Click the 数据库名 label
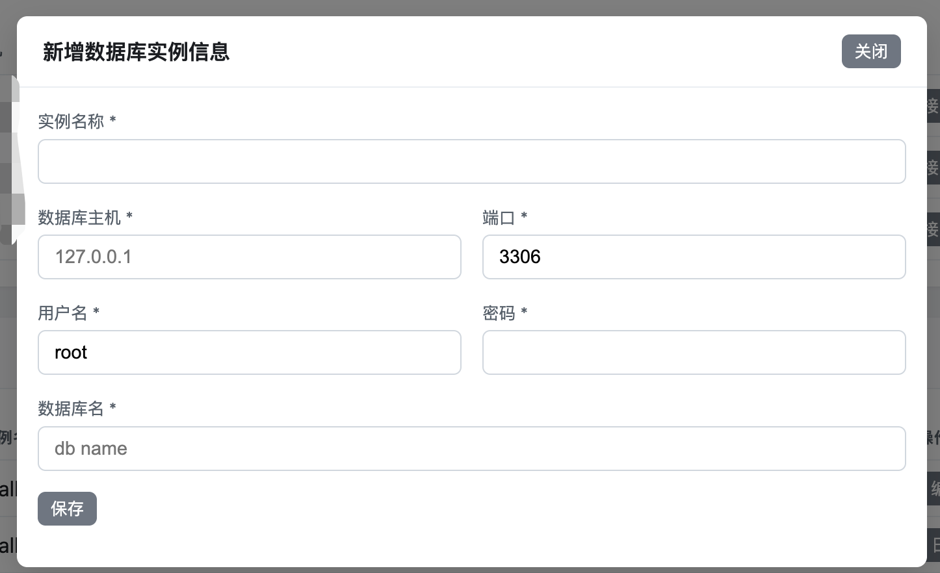The width and height of the screenshot is (940, 573). [x=72, y=409]
